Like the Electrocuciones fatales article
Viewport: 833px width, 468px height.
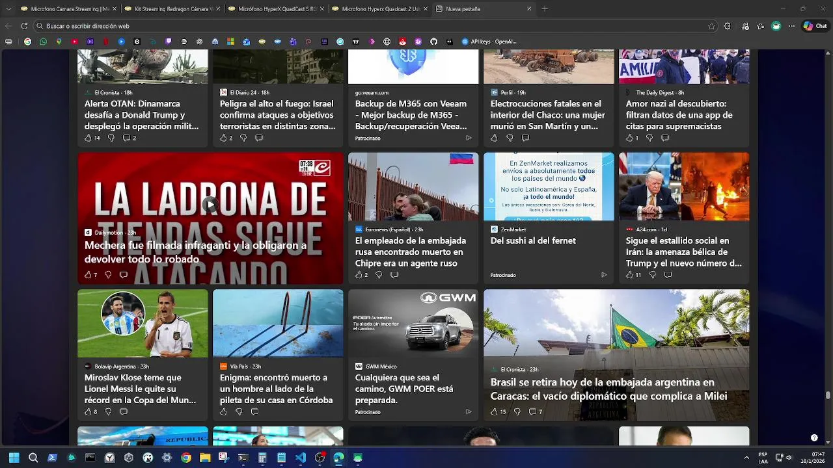tap(495, 138)
